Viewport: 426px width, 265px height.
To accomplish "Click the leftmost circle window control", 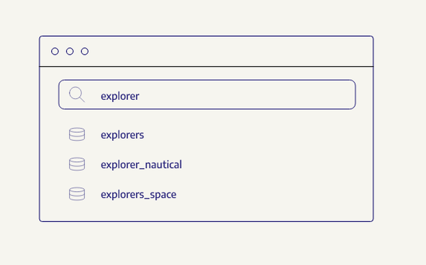I will pyautogui.click(x=55, y=52).
